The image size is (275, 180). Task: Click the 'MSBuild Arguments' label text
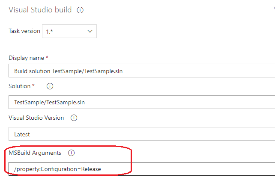[x=35, y=153]
